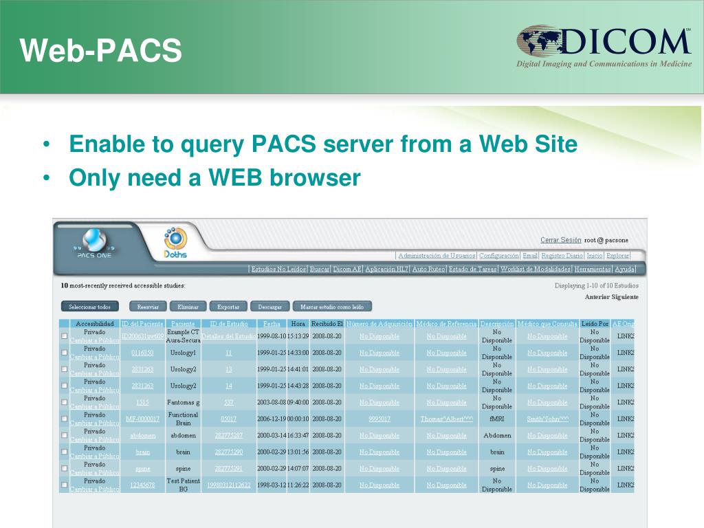Go to Siguiente page link
This screenshot has height=528, width=704.
(624, 297)
